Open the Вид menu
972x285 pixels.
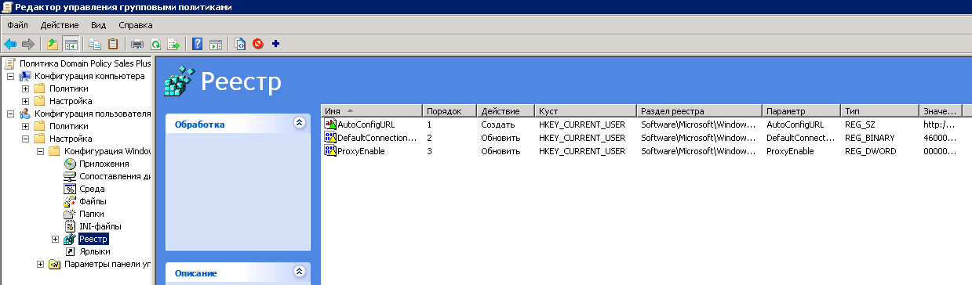pyautogui.click(x=98, y=25)
